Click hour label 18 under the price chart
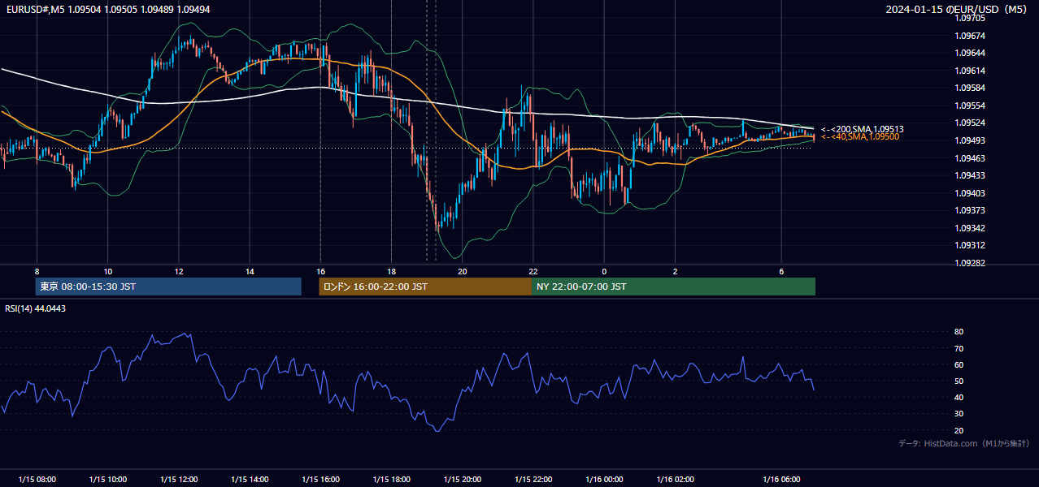1039x487 pixels. pyautogui.click(x=391, y=271)
